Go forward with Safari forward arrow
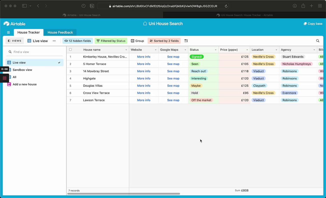The height and width of the screenshot is (198, 326). (x=46, y=6)
